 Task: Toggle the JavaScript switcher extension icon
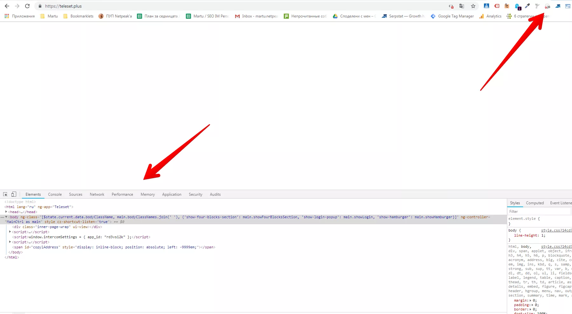(x=547, y=6)
